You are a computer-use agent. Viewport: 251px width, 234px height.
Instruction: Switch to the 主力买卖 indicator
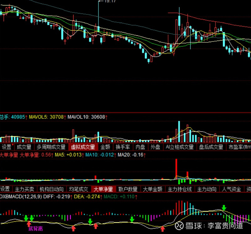24,189
